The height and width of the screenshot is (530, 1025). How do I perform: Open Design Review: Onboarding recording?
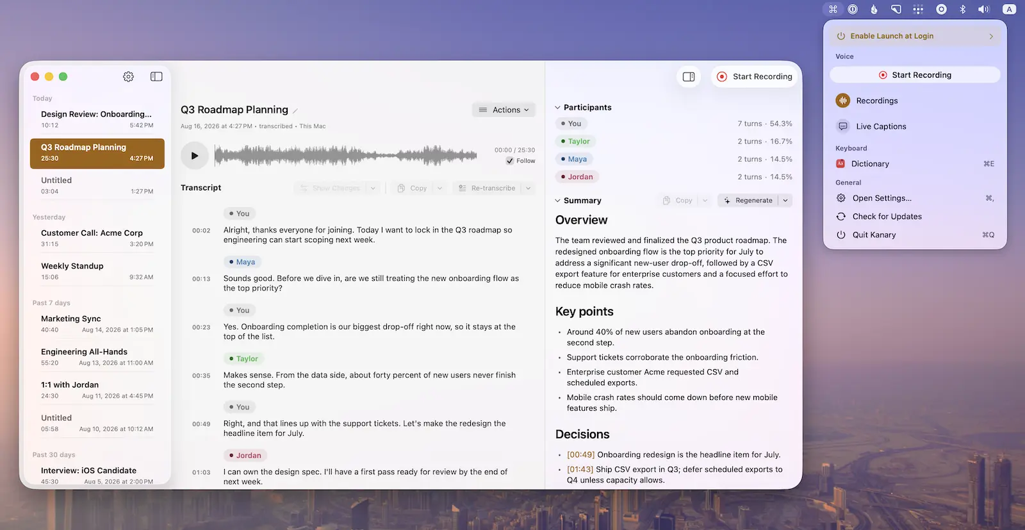(97, 119)
